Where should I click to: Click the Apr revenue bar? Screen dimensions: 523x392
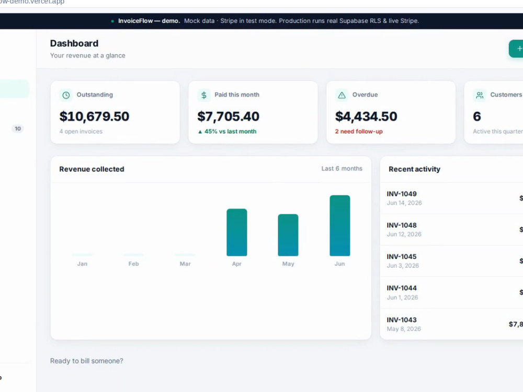tap(237, 233)
